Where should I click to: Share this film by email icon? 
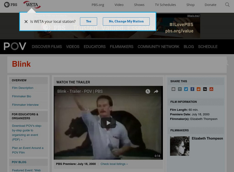point(173,89)
